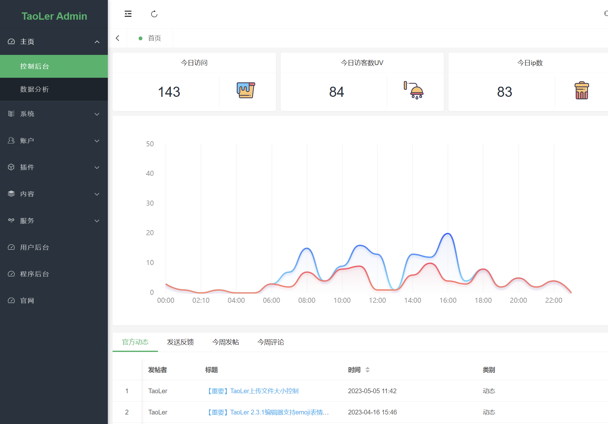The image size is (608, 424).
Task: Click the 今日访客数UV card title
Action: (x=362, y=63)
